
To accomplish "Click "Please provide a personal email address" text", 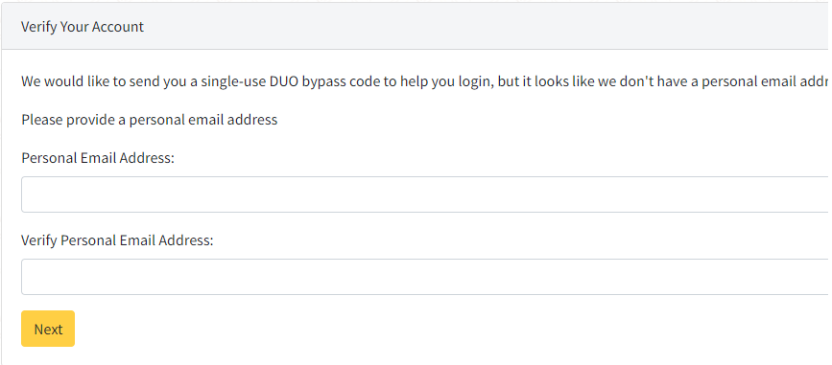I will 149,120.
